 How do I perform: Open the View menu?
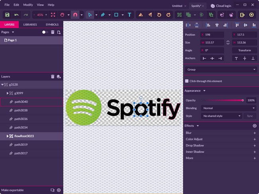coord(40,5)
